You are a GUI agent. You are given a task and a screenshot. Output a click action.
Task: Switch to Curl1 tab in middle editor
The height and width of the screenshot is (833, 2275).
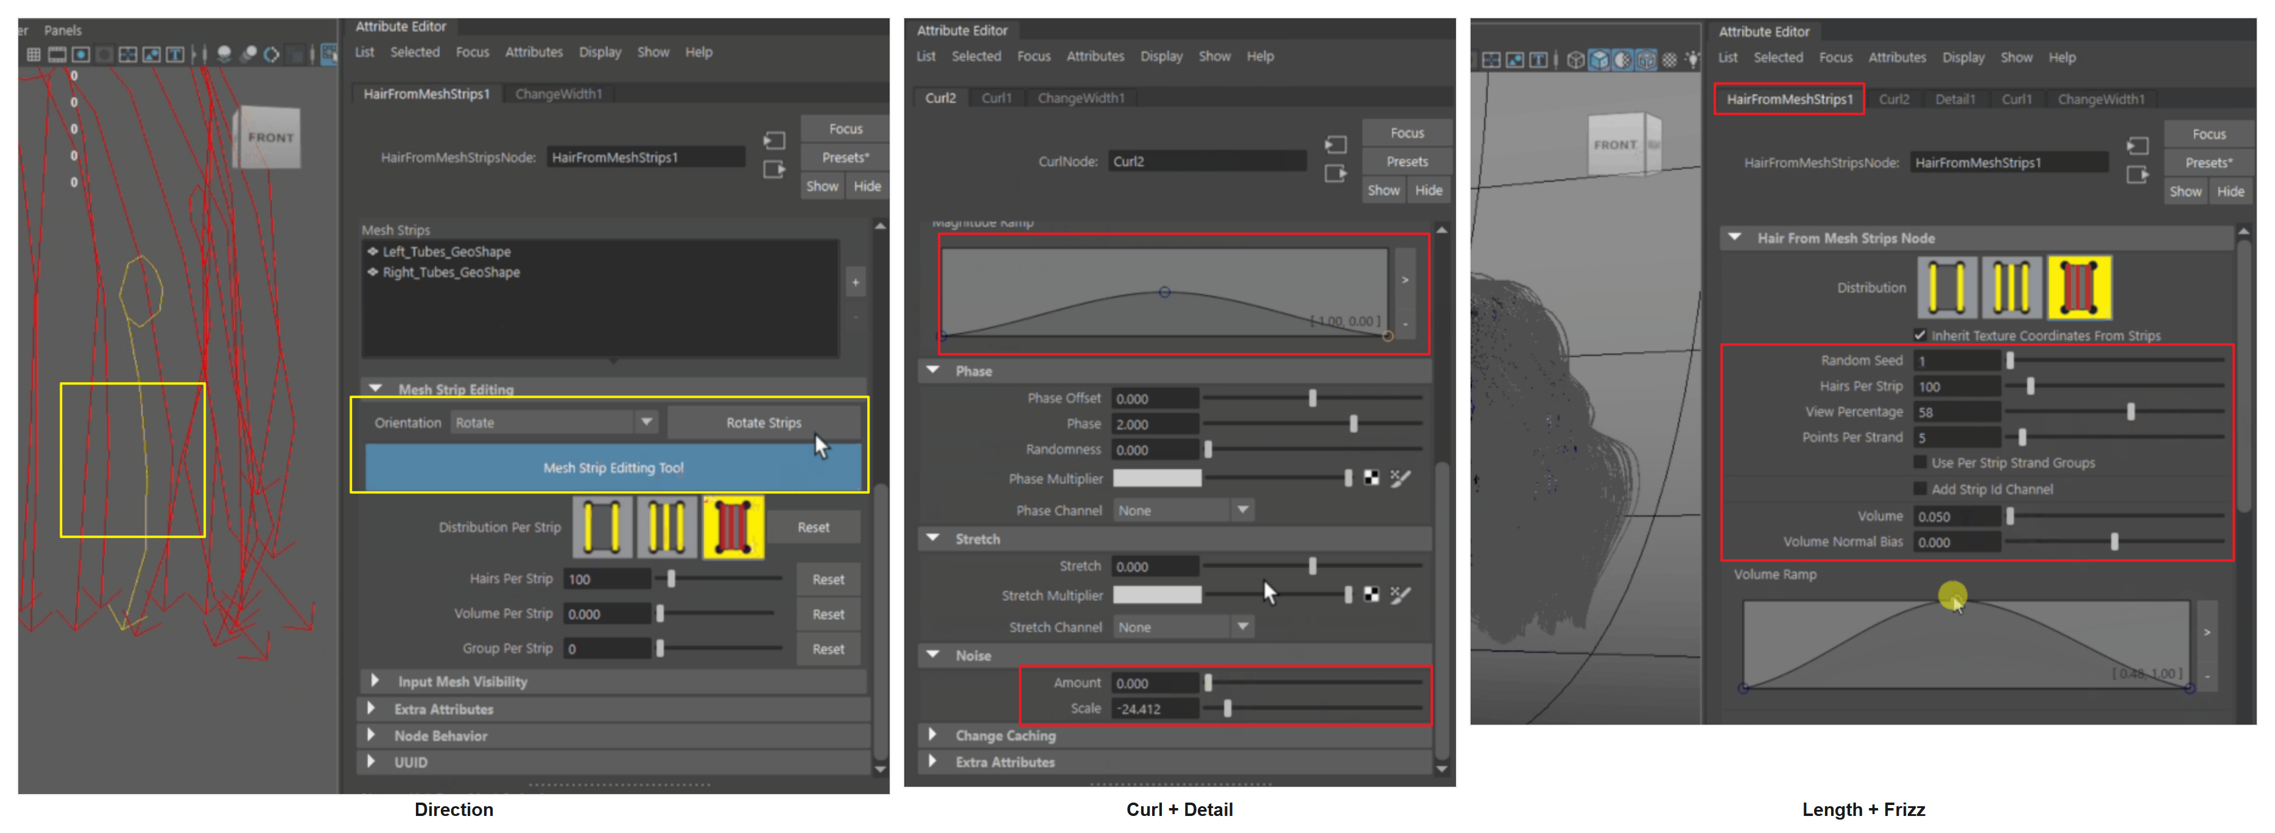(996, 98)
